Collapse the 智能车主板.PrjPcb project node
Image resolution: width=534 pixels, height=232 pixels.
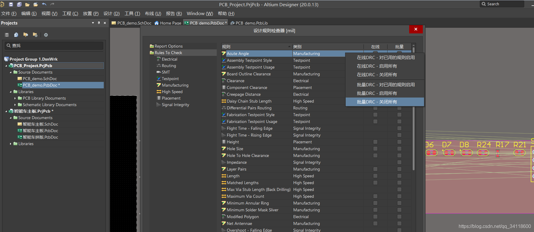pyautogui.click(x=6, y=111)
